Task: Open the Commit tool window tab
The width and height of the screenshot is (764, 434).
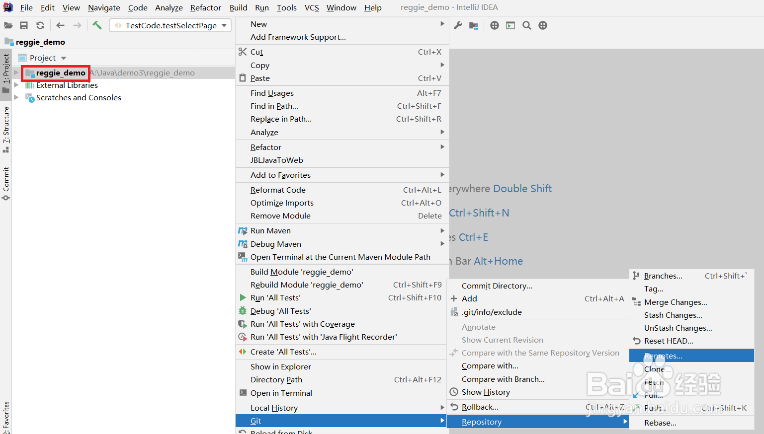Action: coord(6,183)
